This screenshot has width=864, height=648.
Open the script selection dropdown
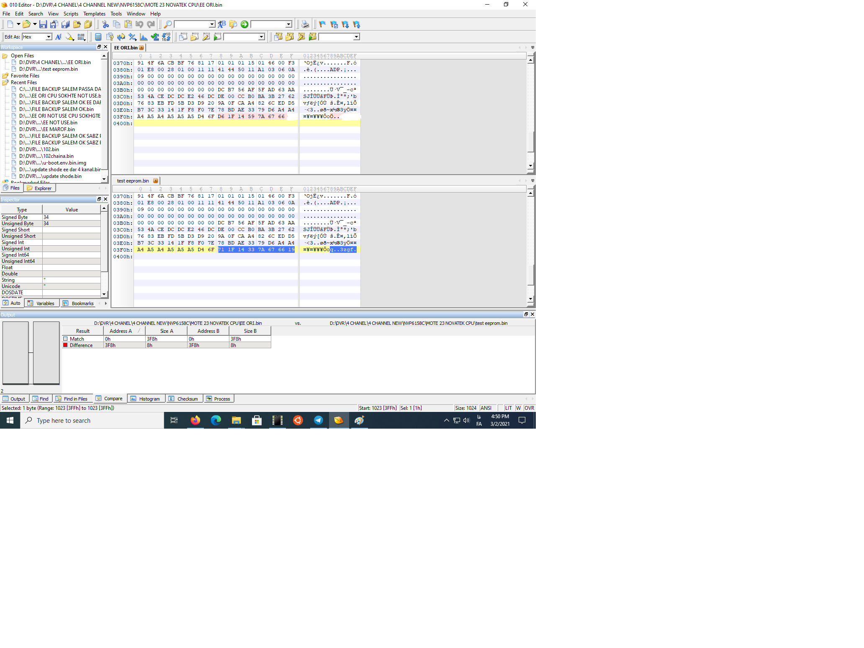(x=261, y=37)
